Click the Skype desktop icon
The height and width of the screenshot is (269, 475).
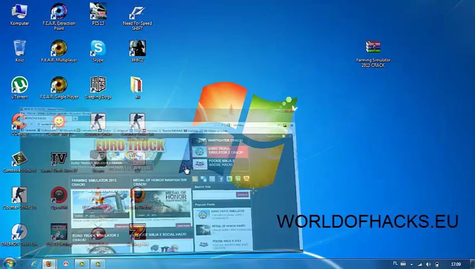[x=98, y=51]
